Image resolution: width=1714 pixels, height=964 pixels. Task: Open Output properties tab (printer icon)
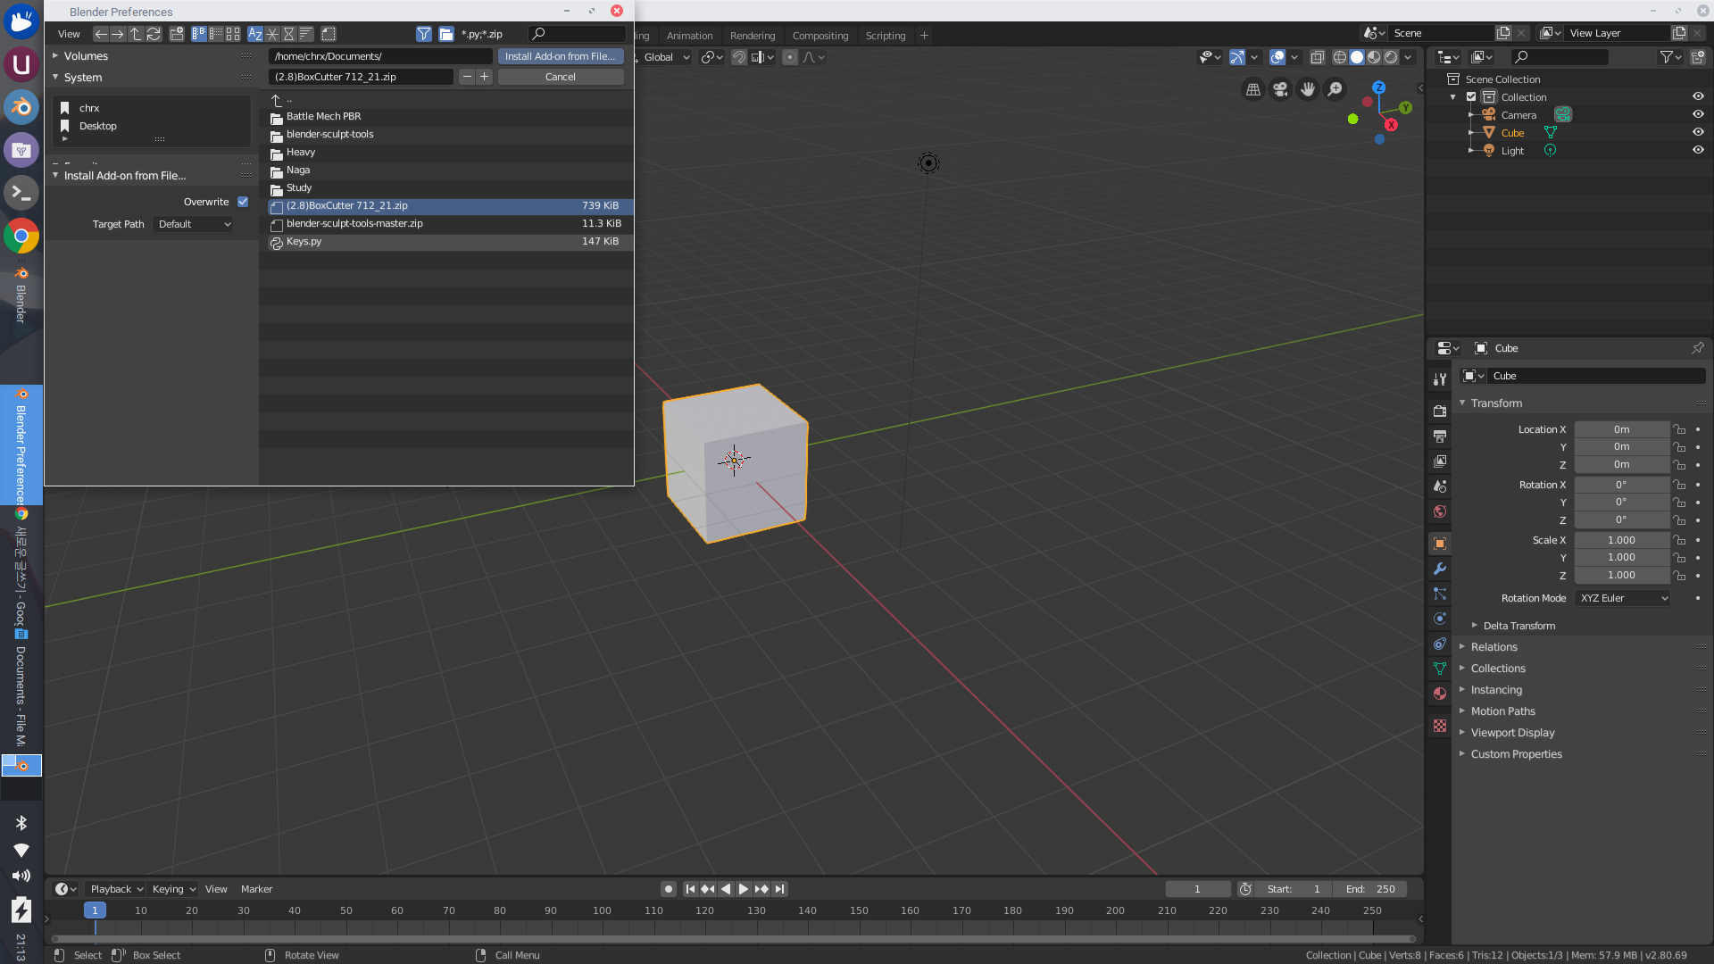click(x=1440, y=436)
